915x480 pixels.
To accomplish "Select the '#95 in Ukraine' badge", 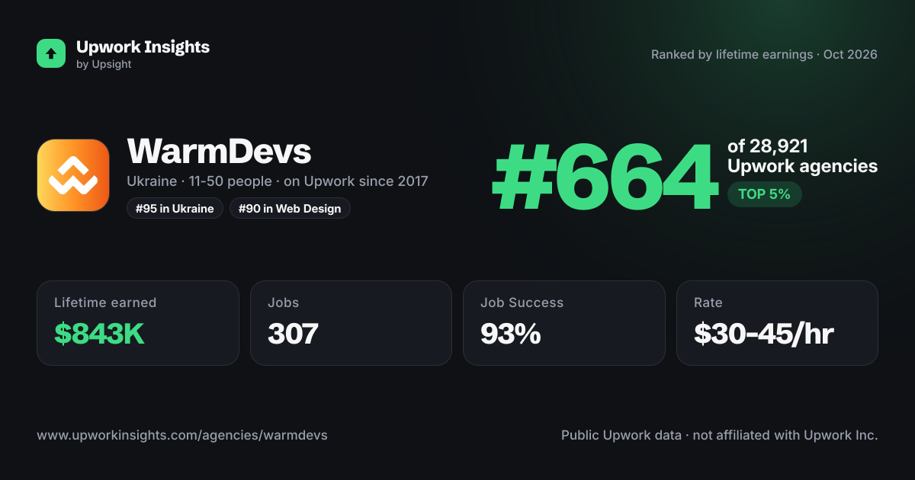I will 175,208.
